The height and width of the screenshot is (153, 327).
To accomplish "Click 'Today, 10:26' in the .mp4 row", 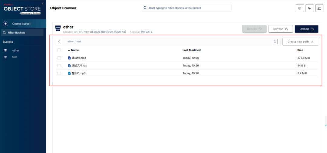I will (191, 58).
